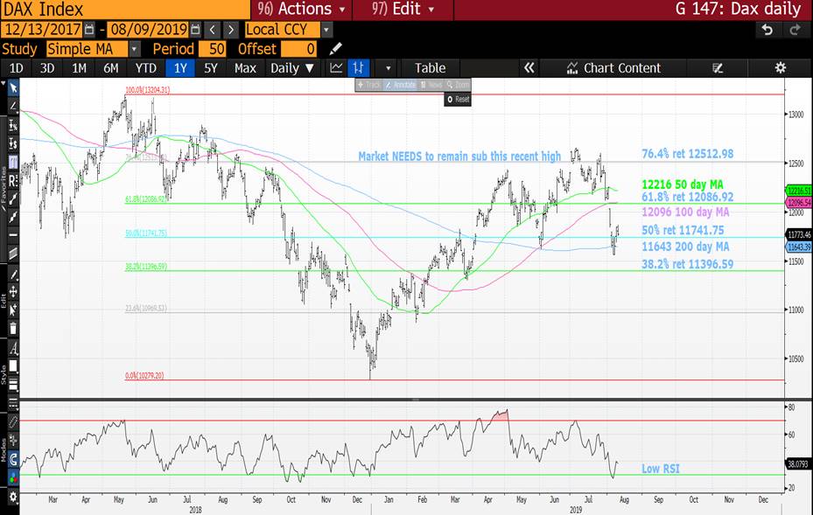Image resolution: width=813 pixels, height=515 pixels.
Task: Open the RGB color circles icon
Action: [x=13, y=477]
